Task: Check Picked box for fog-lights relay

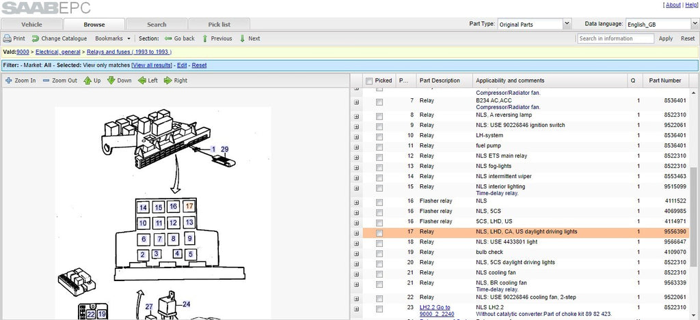Action: tap(379, 166)
